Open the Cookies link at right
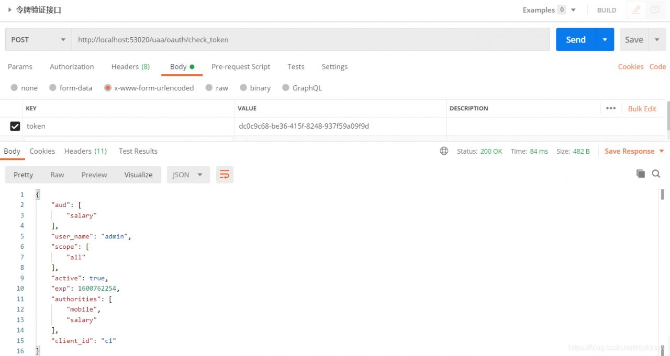 click(631, 67)
